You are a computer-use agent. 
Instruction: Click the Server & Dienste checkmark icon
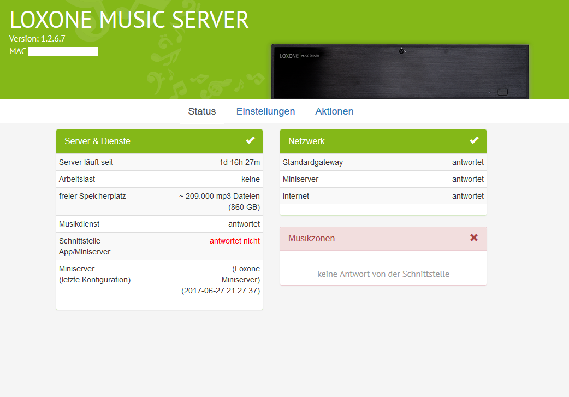(x=251, y=140)
